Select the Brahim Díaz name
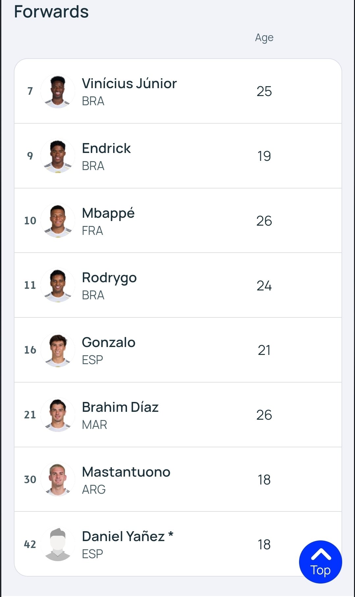Viewport: 355px width, 597px height. click(x=120, y=407)
